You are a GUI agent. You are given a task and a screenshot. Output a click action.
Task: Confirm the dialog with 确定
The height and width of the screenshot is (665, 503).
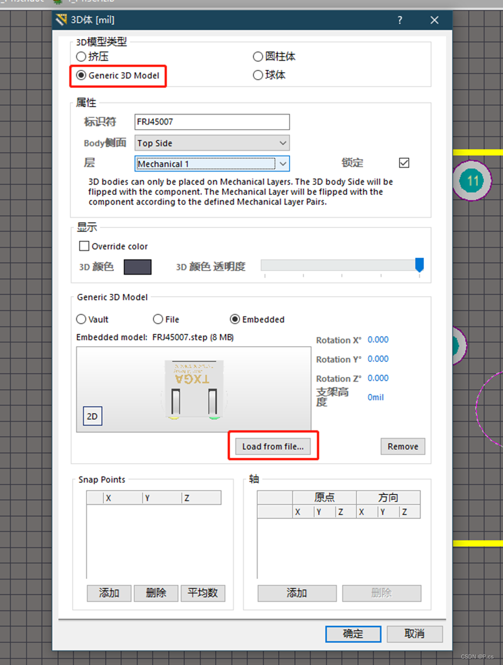353,634
